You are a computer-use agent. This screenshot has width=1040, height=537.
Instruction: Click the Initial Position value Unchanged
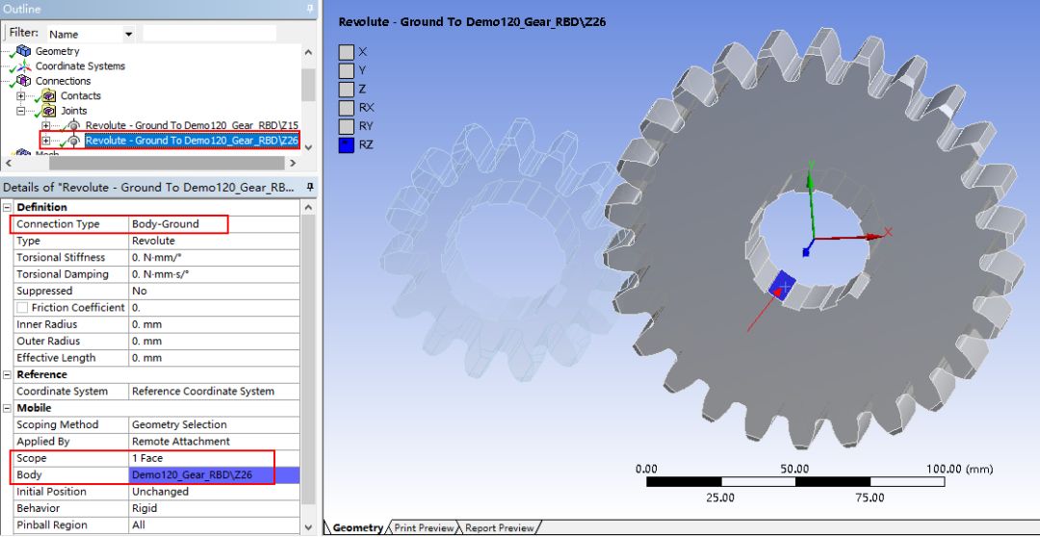[x=214, y=491]
